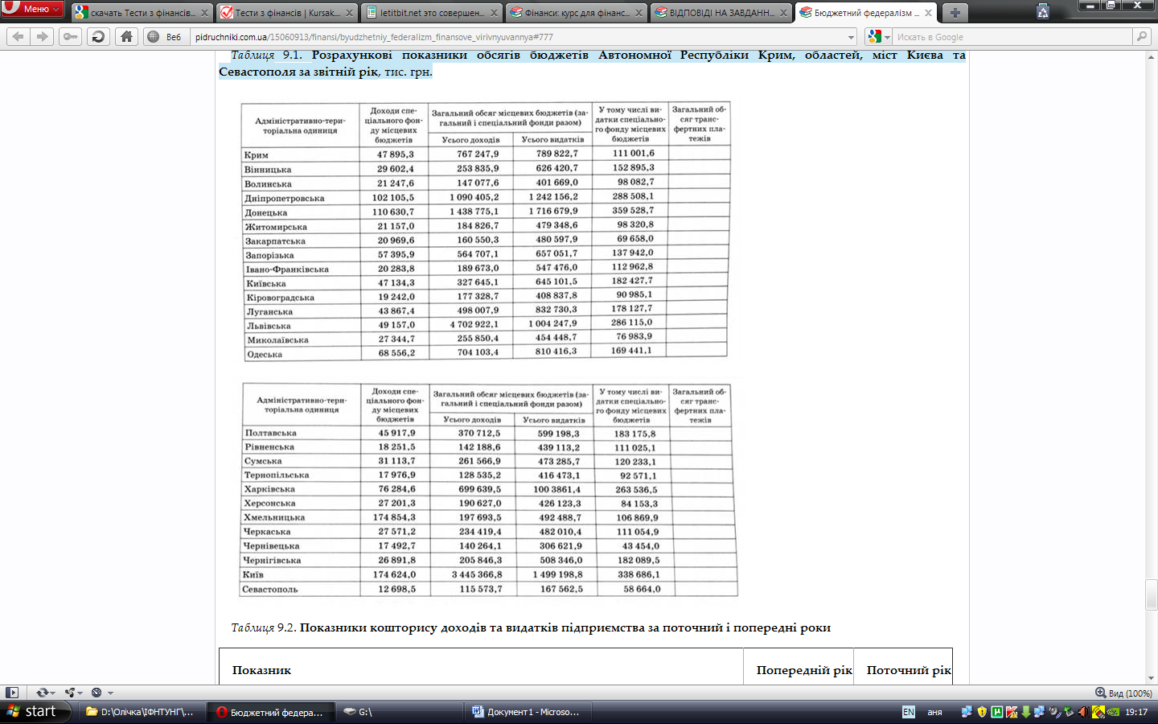Open the Google search engine selector dropdown

tap(879, 37)
